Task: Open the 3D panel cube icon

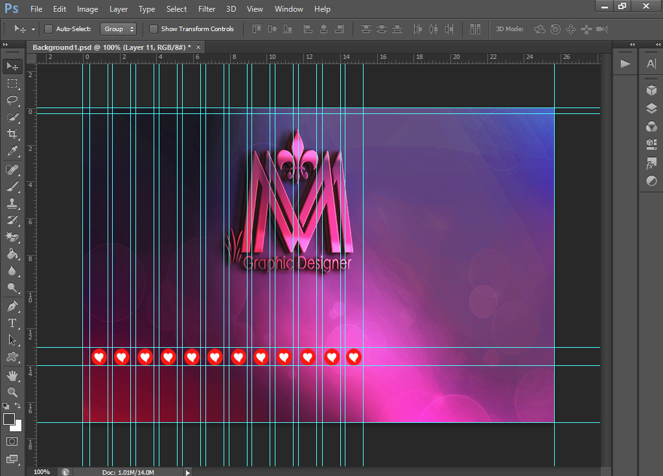Action: [651, 90]
